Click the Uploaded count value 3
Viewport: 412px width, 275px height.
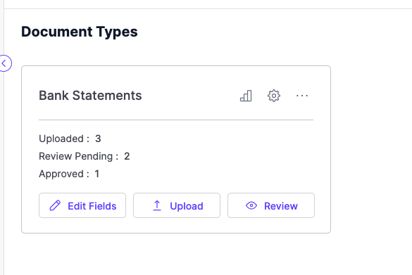click(98, 139)
